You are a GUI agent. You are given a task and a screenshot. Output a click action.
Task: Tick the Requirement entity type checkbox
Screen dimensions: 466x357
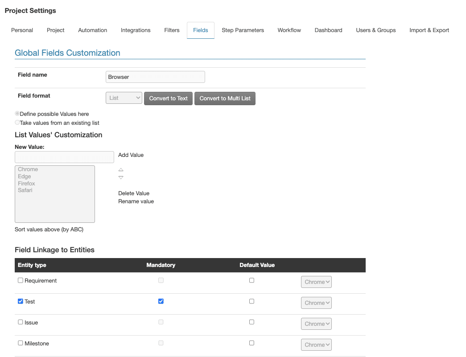[20, 280]
